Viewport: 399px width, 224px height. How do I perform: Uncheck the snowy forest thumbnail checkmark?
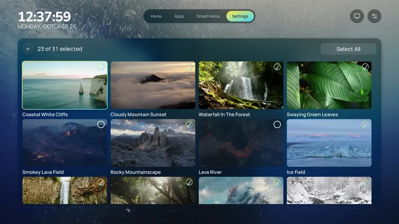pyautogui.click(x=365, y=182)
